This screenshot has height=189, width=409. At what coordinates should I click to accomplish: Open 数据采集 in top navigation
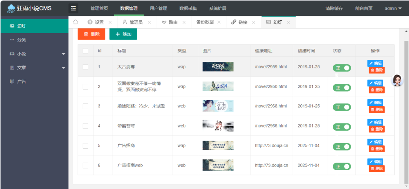188,8
